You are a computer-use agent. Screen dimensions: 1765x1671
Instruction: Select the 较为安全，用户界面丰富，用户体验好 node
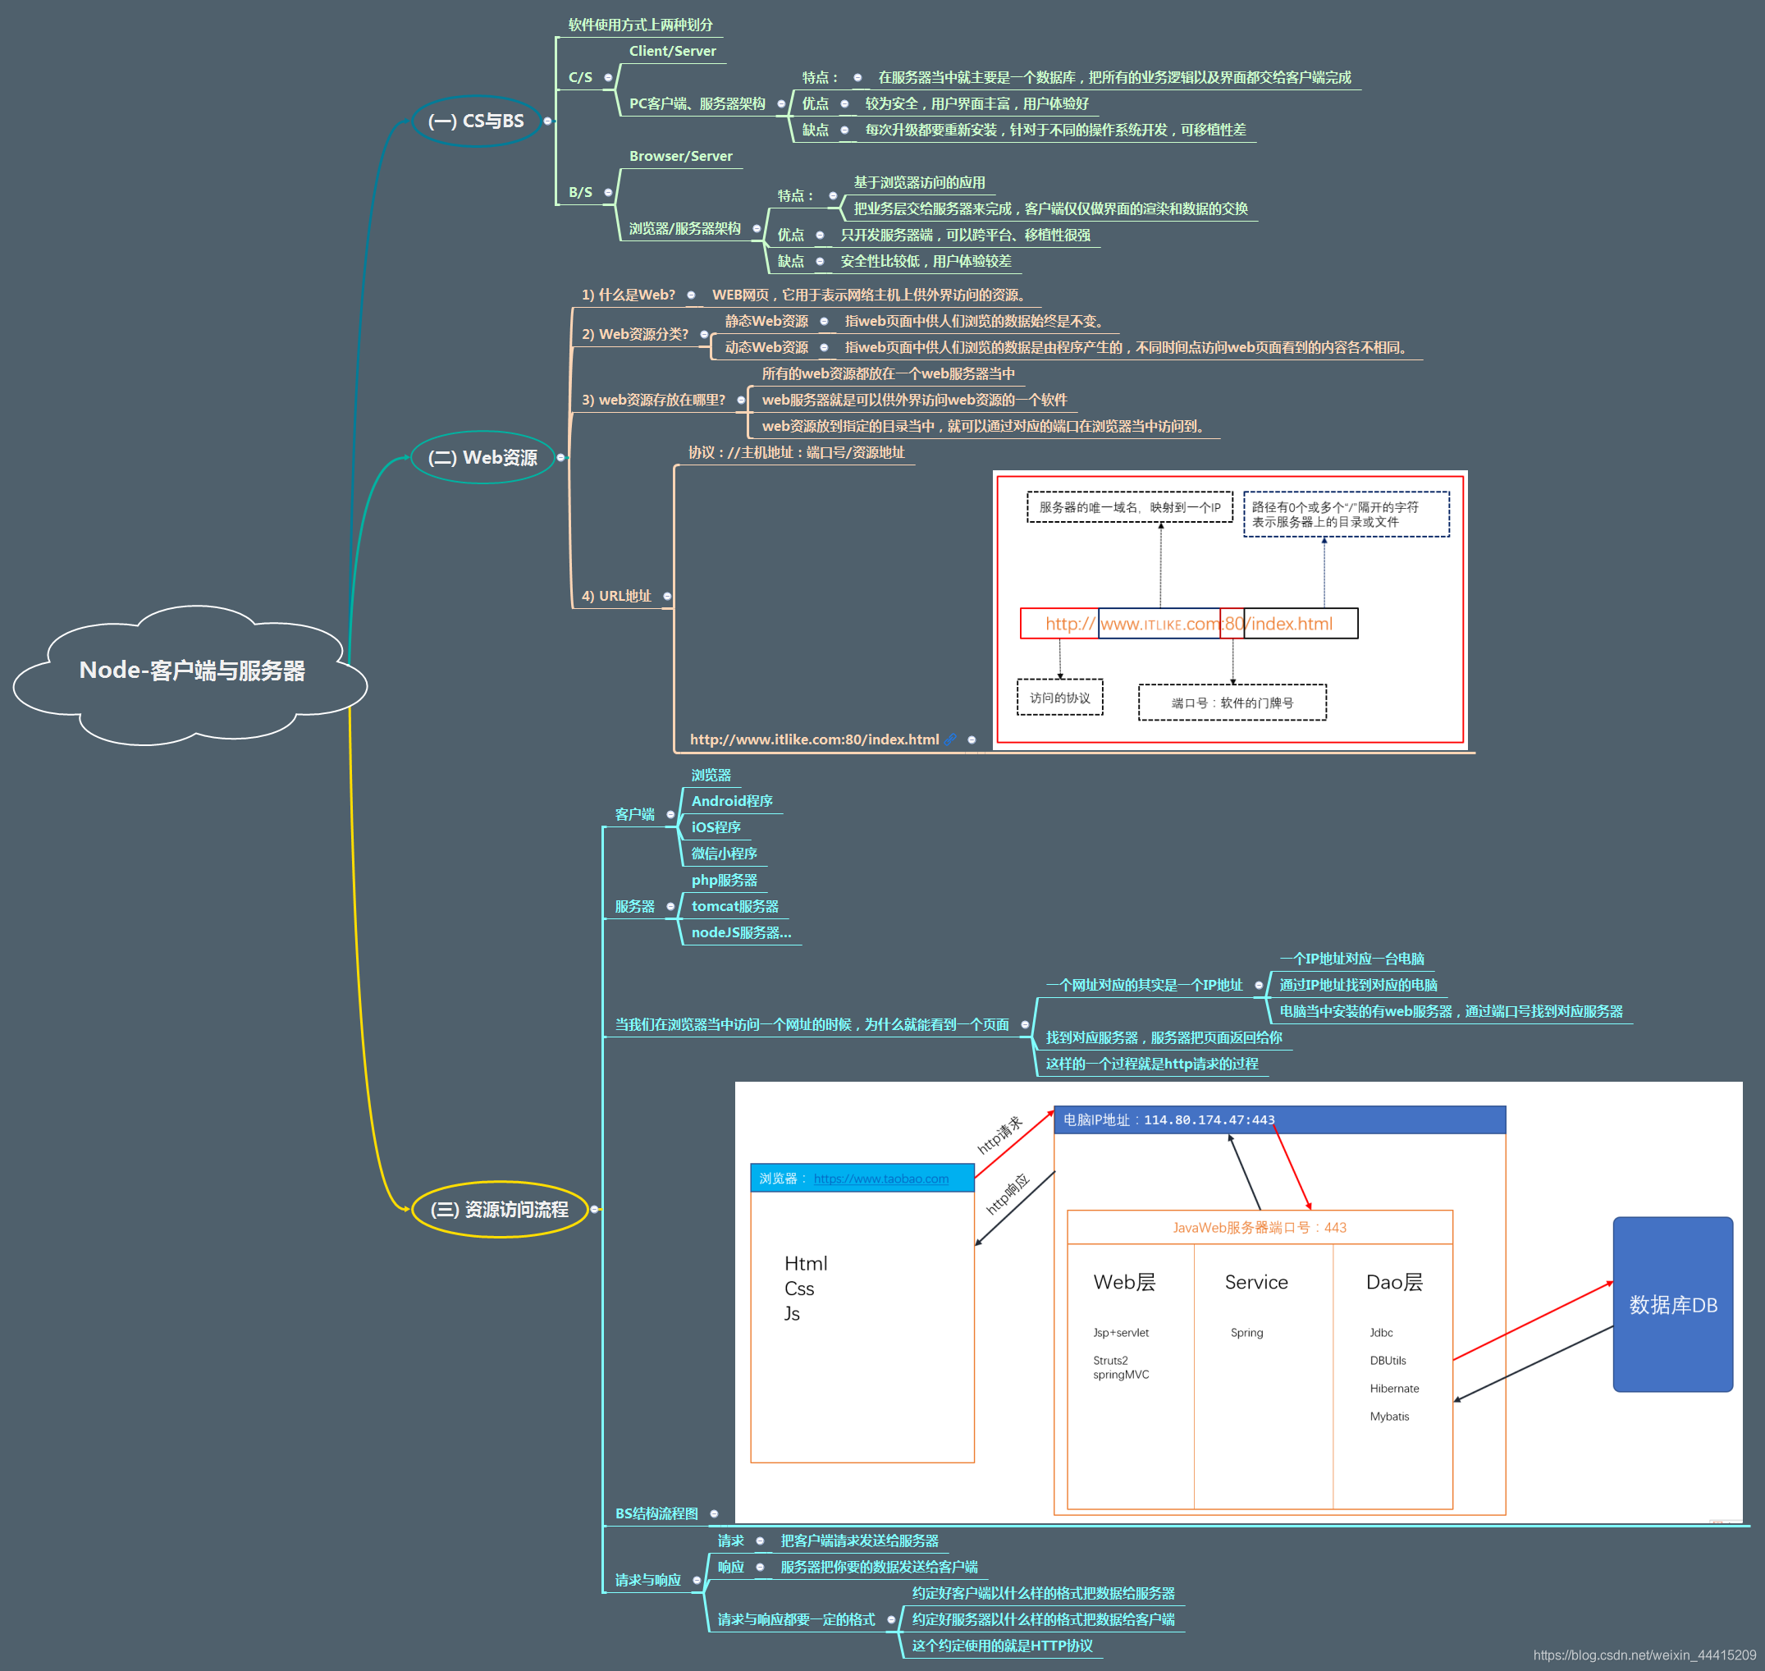pos(977,104)
